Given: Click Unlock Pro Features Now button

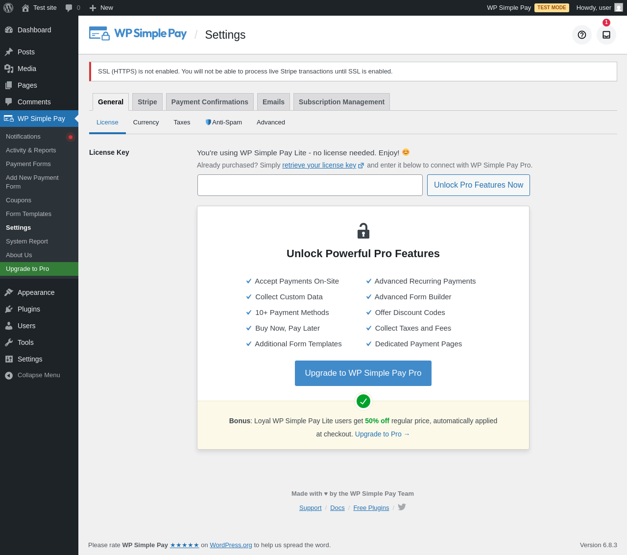Looking at the screenshot, I should [x=479, y=185].
